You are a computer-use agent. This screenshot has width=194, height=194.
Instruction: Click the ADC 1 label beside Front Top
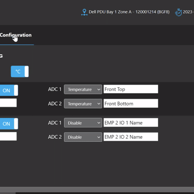55,89
